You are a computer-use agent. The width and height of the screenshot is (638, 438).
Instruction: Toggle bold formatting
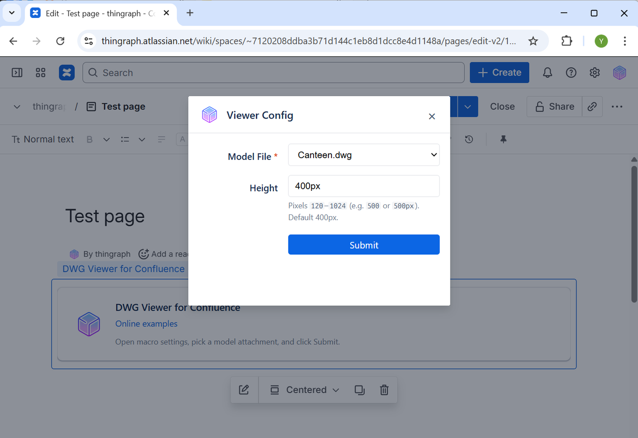(90, 140)
